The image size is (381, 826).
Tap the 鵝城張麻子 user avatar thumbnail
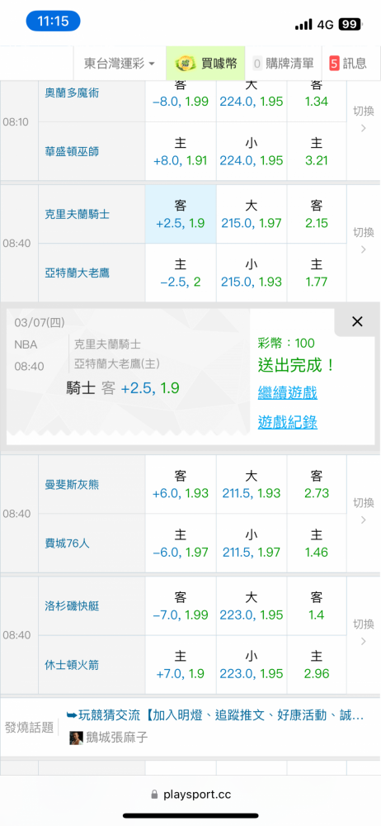click(x=77, y=738)
